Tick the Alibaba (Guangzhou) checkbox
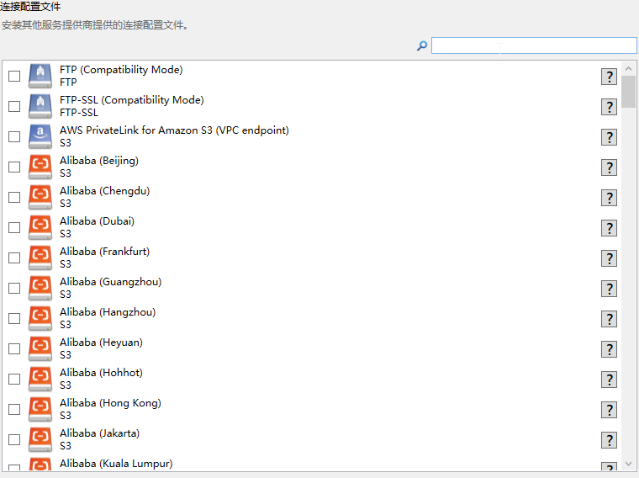Screen dimensions: 639x478 click(14, 288)
